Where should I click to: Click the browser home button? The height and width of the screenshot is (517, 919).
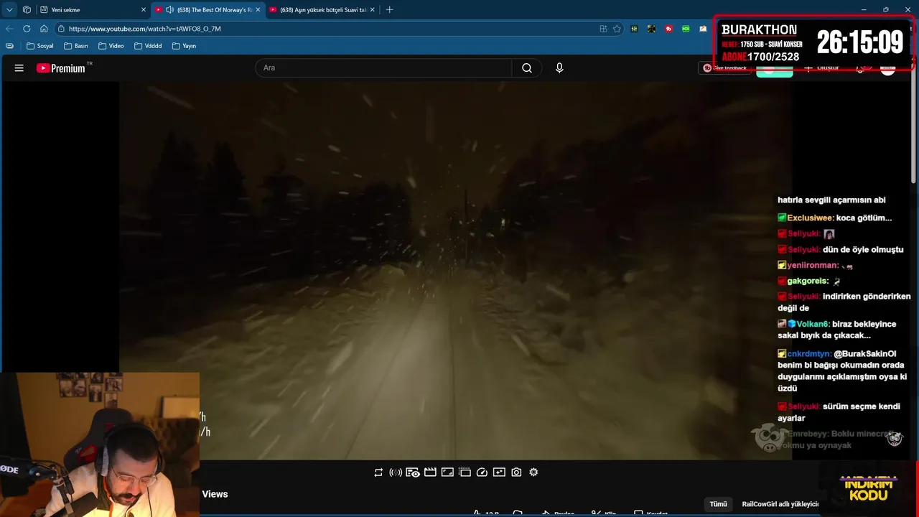pyautogui.click(x=44, y=29)
